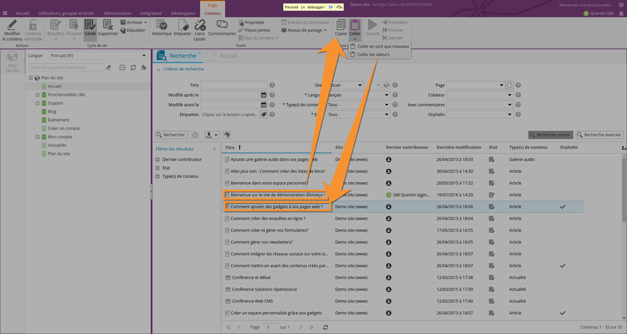Open calendar picker for Modifié avant le
The width and height of the screenshot is (627, 334).
[264, 105]
